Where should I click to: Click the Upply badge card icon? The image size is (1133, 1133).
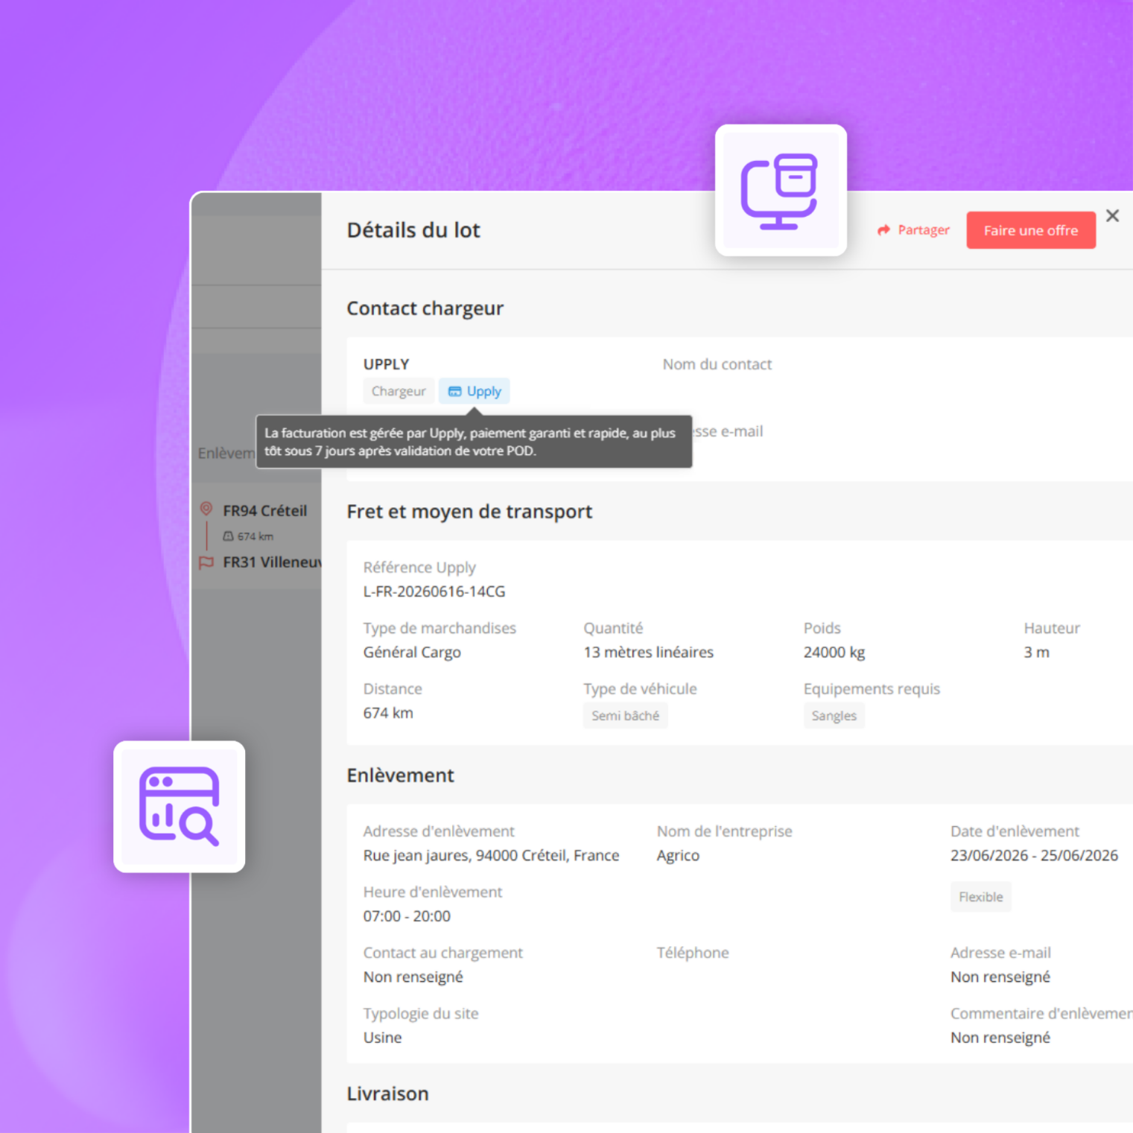tap(454, 391)
